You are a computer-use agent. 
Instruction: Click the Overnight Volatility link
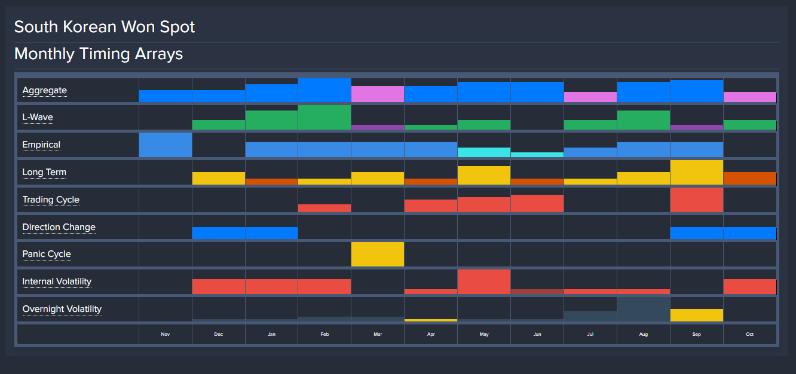point(62,309)
